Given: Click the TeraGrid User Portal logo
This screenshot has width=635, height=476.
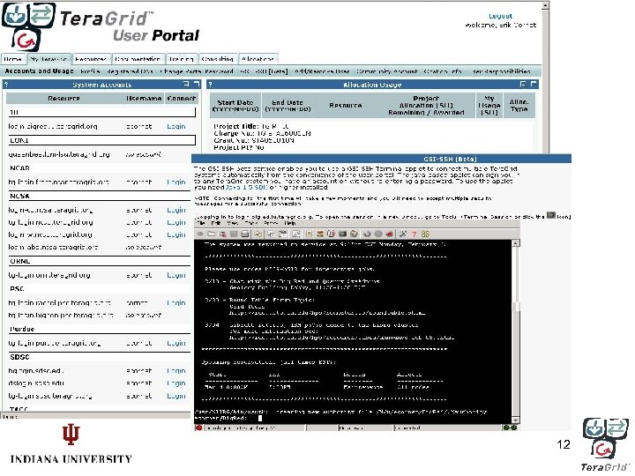Looking at the screenshot, I should [101, 26].
